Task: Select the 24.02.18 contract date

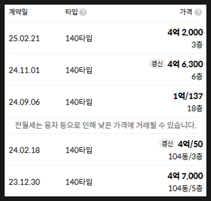Action: (x=24, y=150)
